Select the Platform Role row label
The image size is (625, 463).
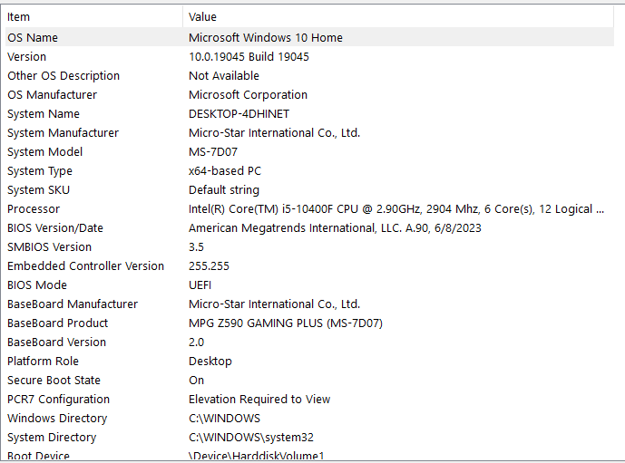(43, 362)
